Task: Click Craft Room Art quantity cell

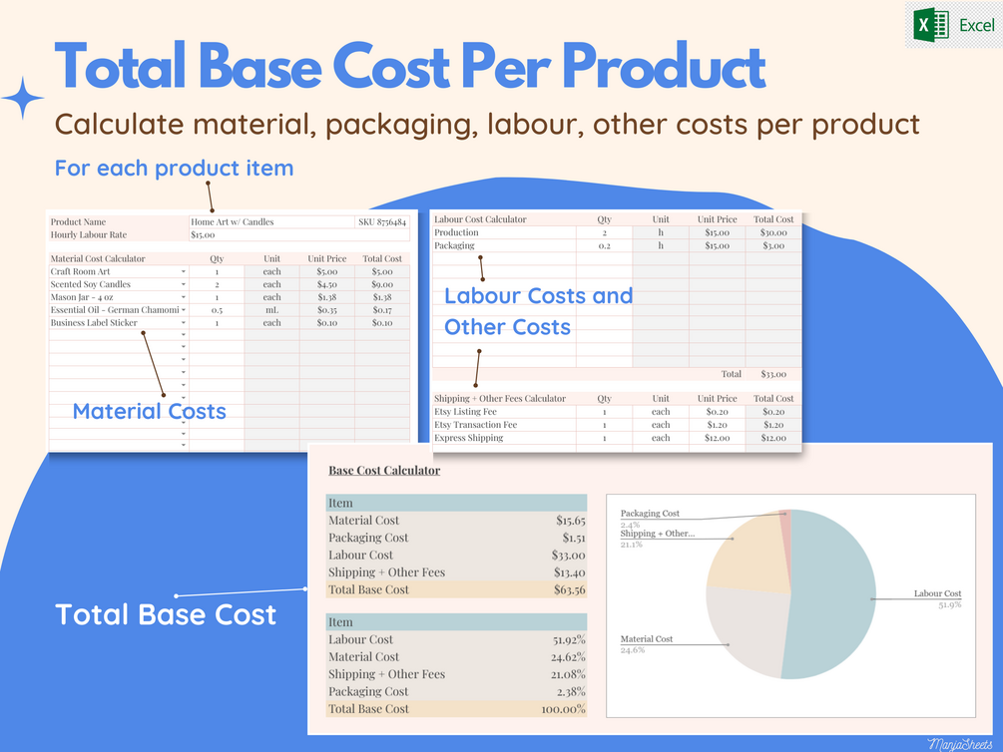Action: (217, 271)
